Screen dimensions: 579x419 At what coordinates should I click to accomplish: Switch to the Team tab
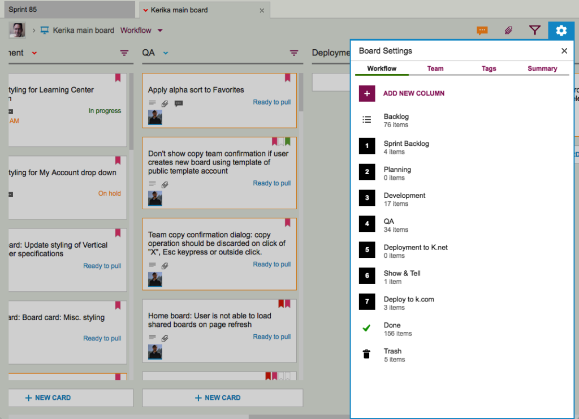[435, 68]
